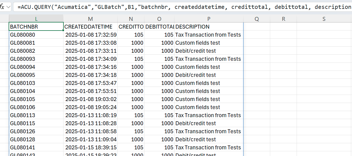Select the cell containing GL080080
352x156 pixels.
(36, 35)
